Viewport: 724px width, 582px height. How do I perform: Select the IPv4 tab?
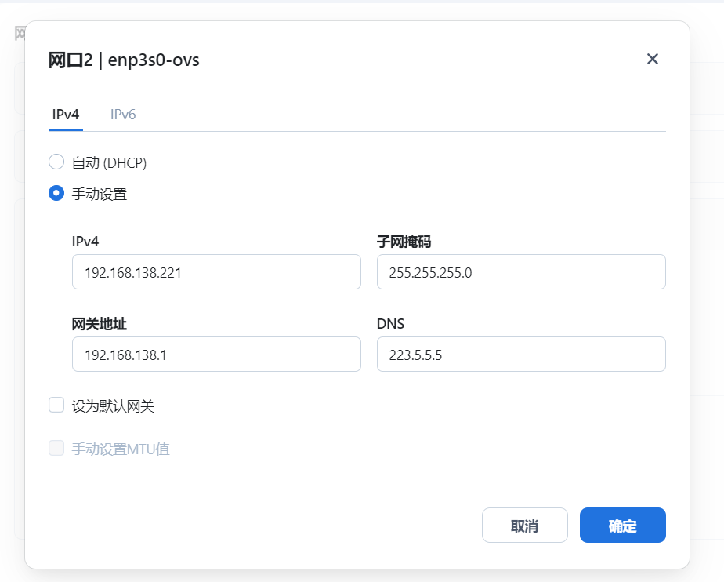click(x=66, y=115)
